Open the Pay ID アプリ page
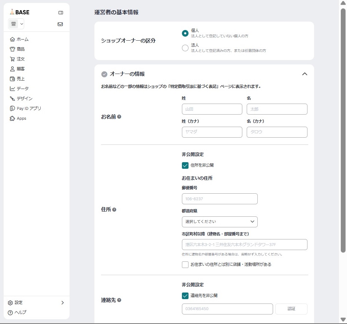 (x=29, y=108)
